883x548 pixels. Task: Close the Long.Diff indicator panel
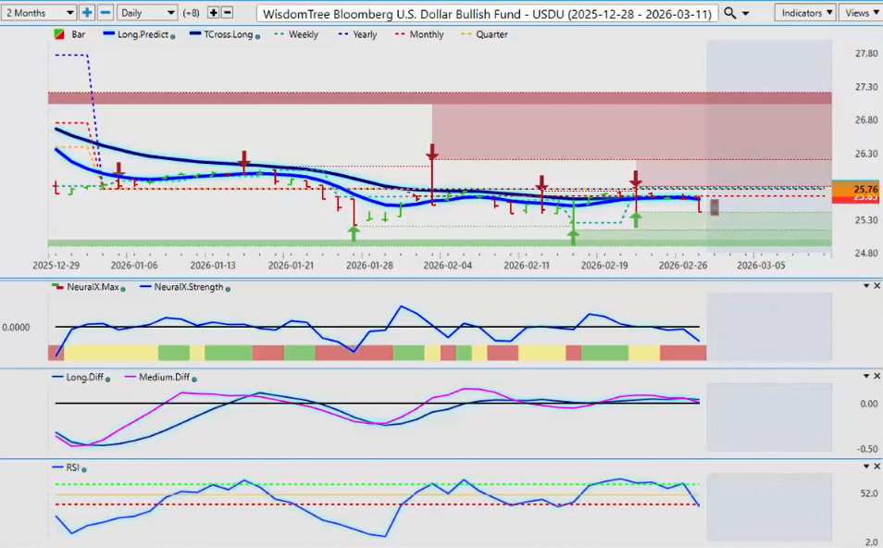877,376
